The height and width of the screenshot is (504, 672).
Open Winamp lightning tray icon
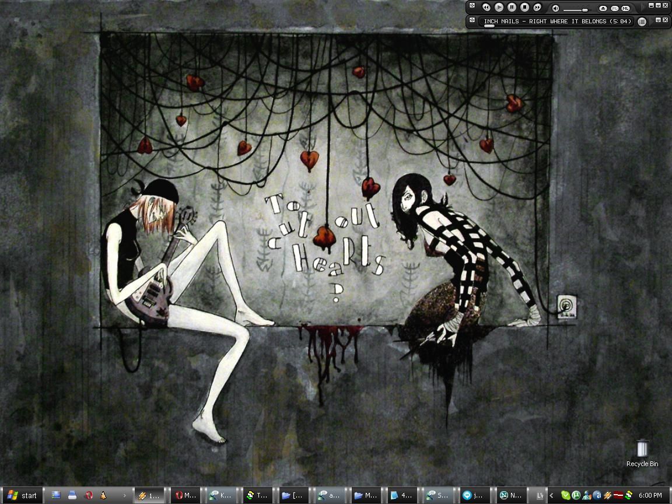click(x=608, y=495)
